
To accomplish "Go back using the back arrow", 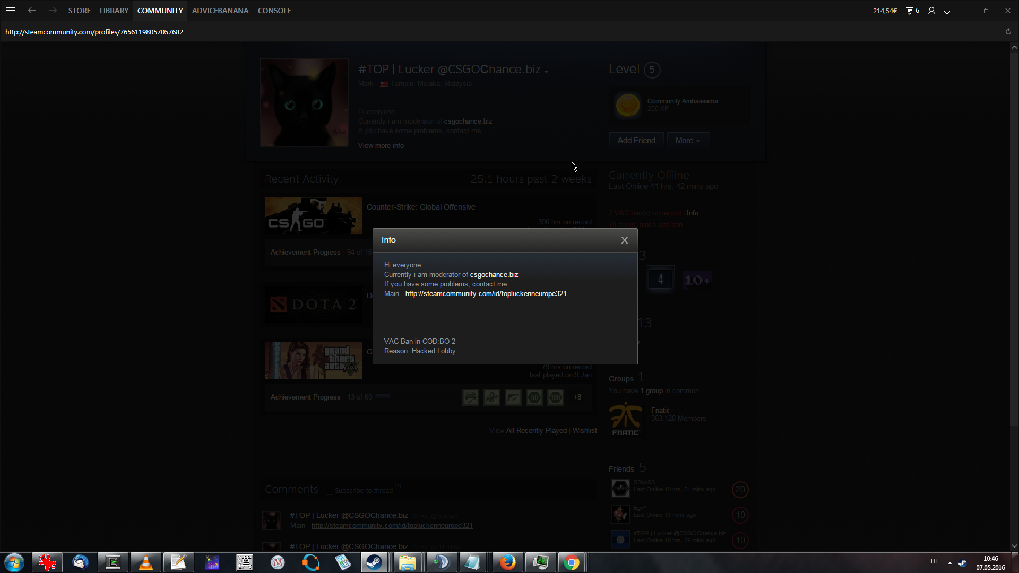I will coord(32,11).
